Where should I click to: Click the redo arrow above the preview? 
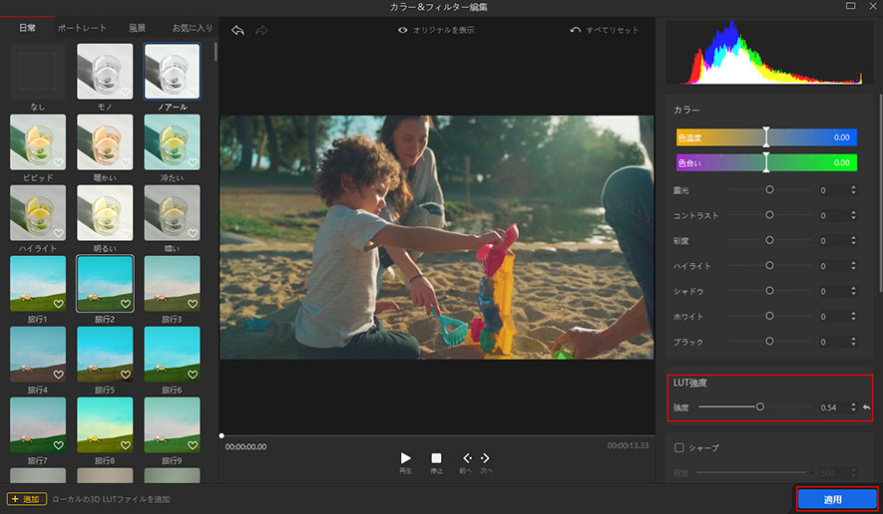[x=261, y=31]
